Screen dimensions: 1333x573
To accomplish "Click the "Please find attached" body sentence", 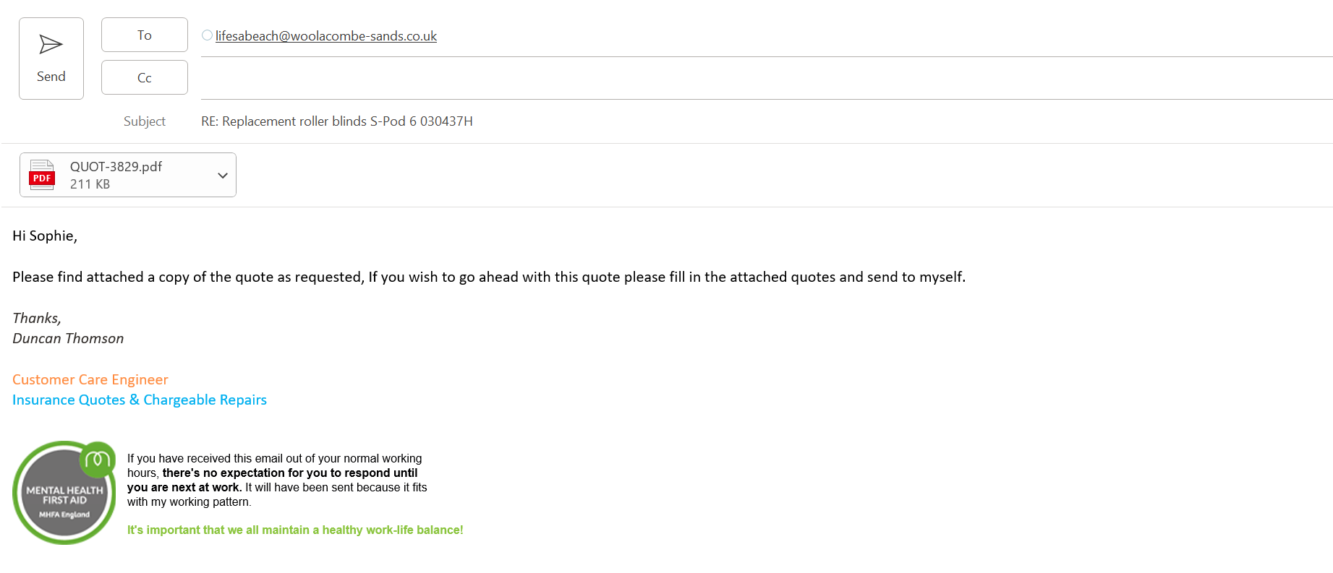I will 489,277.
